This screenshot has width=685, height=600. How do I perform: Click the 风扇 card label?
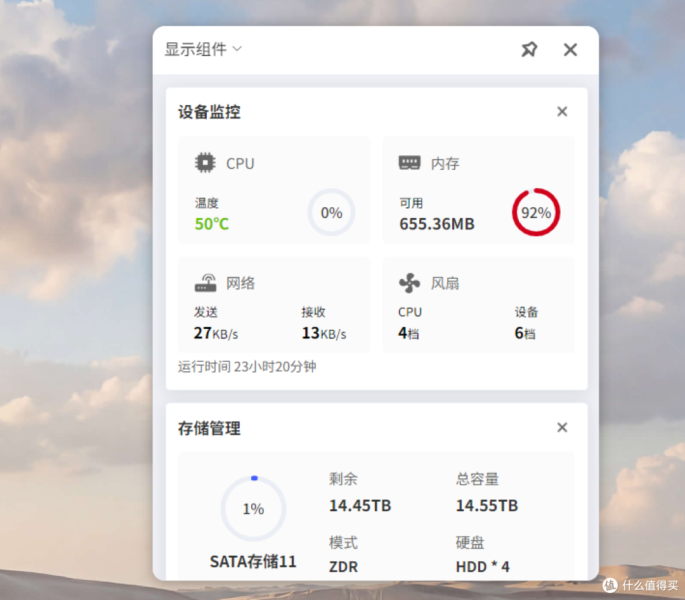445,283
